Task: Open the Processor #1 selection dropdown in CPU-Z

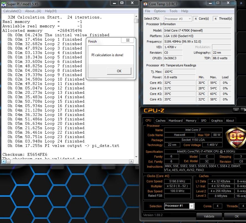Action: coord(179,206)
